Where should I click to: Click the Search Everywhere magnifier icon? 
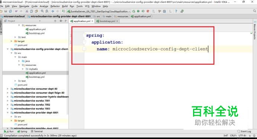[x=254, y=11]
